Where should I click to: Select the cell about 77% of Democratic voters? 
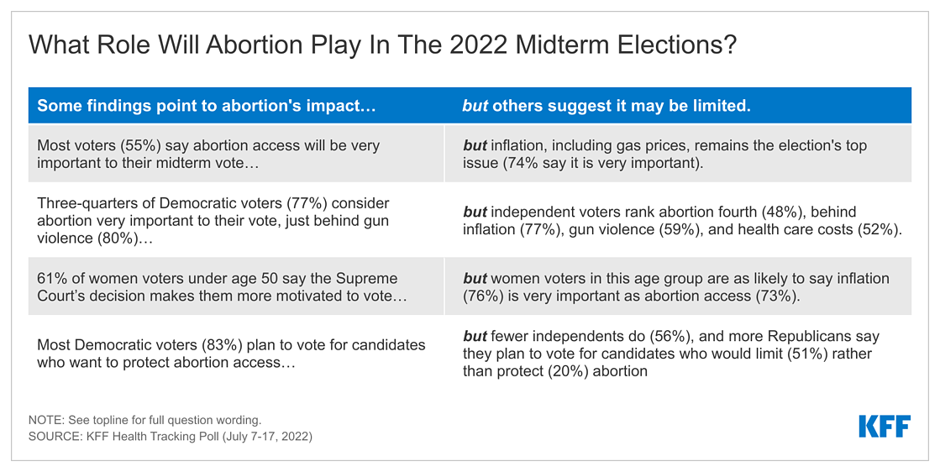[x=236, y=220]
